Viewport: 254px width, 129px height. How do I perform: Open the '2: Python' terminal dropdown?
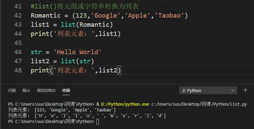[208, 90]
